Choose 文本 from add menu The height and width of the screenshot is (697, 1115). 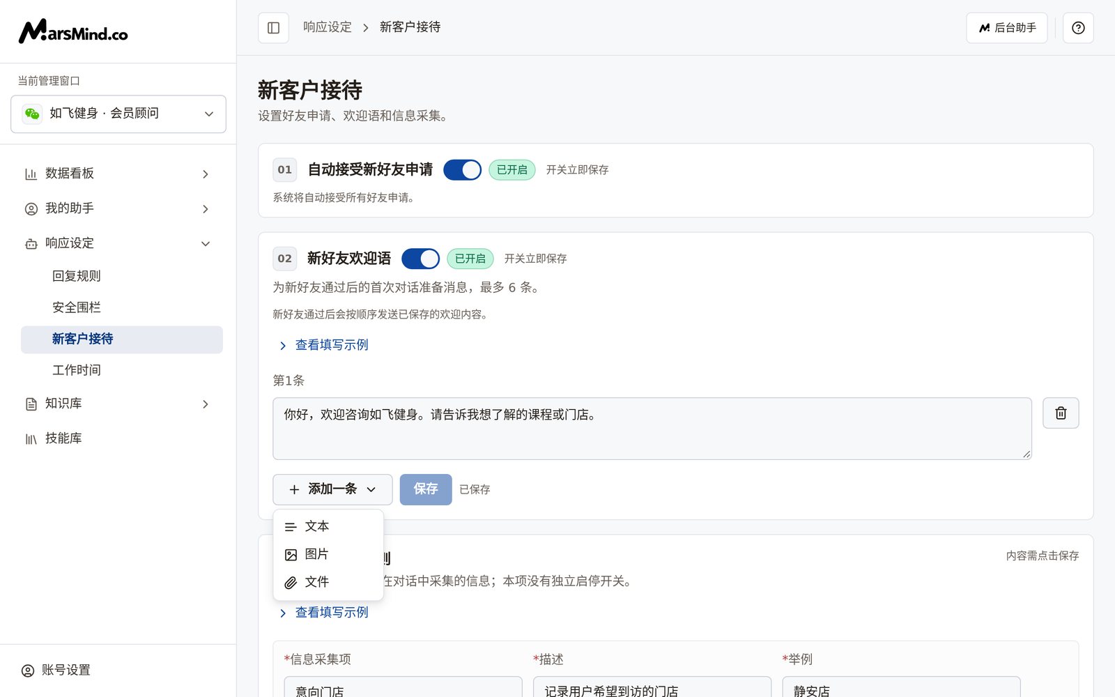[x=328, y=527]
